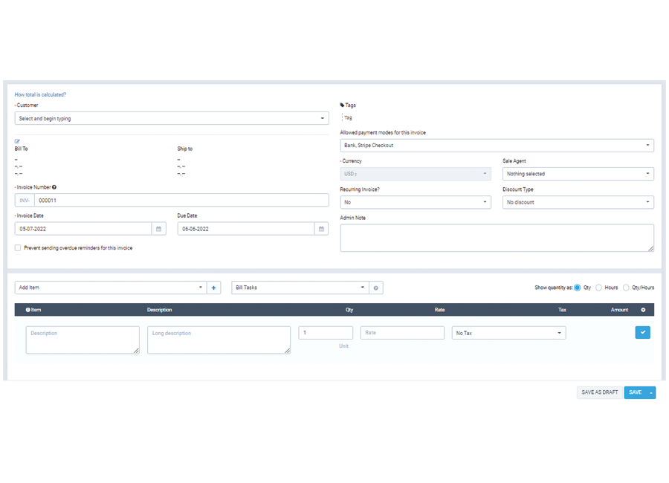Click the gear icon in table header
Image resolution: width=669 pixels, height=483 pixels.
[x=643, y=310]
